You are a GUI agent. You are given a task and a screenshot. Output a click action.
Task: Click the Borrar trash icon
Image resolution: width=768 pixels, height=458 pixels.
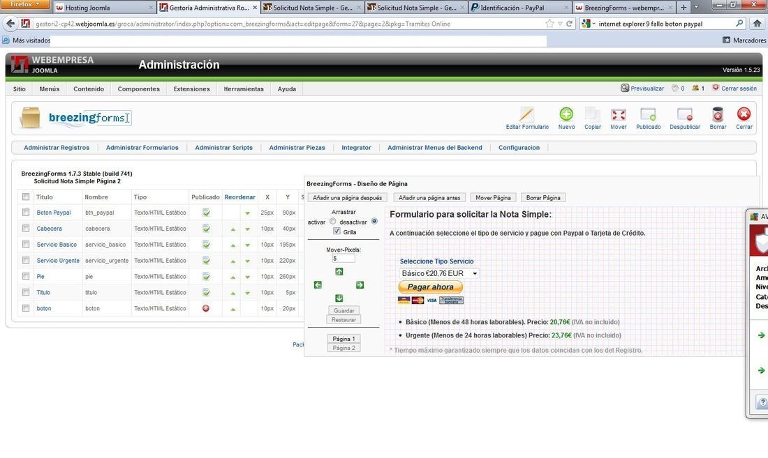pyautogui.click(x=718, y=114)
